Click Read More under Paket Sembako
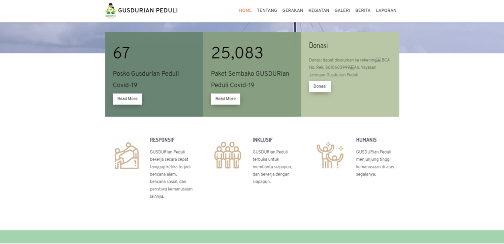 click(225, 99)
